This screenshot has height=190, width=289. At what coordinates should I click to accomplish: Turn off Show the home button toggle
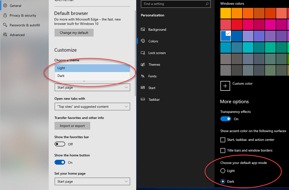60,162
